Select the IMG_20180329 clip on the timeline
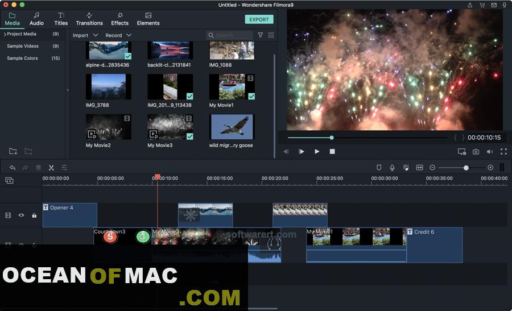 [300, 215]
